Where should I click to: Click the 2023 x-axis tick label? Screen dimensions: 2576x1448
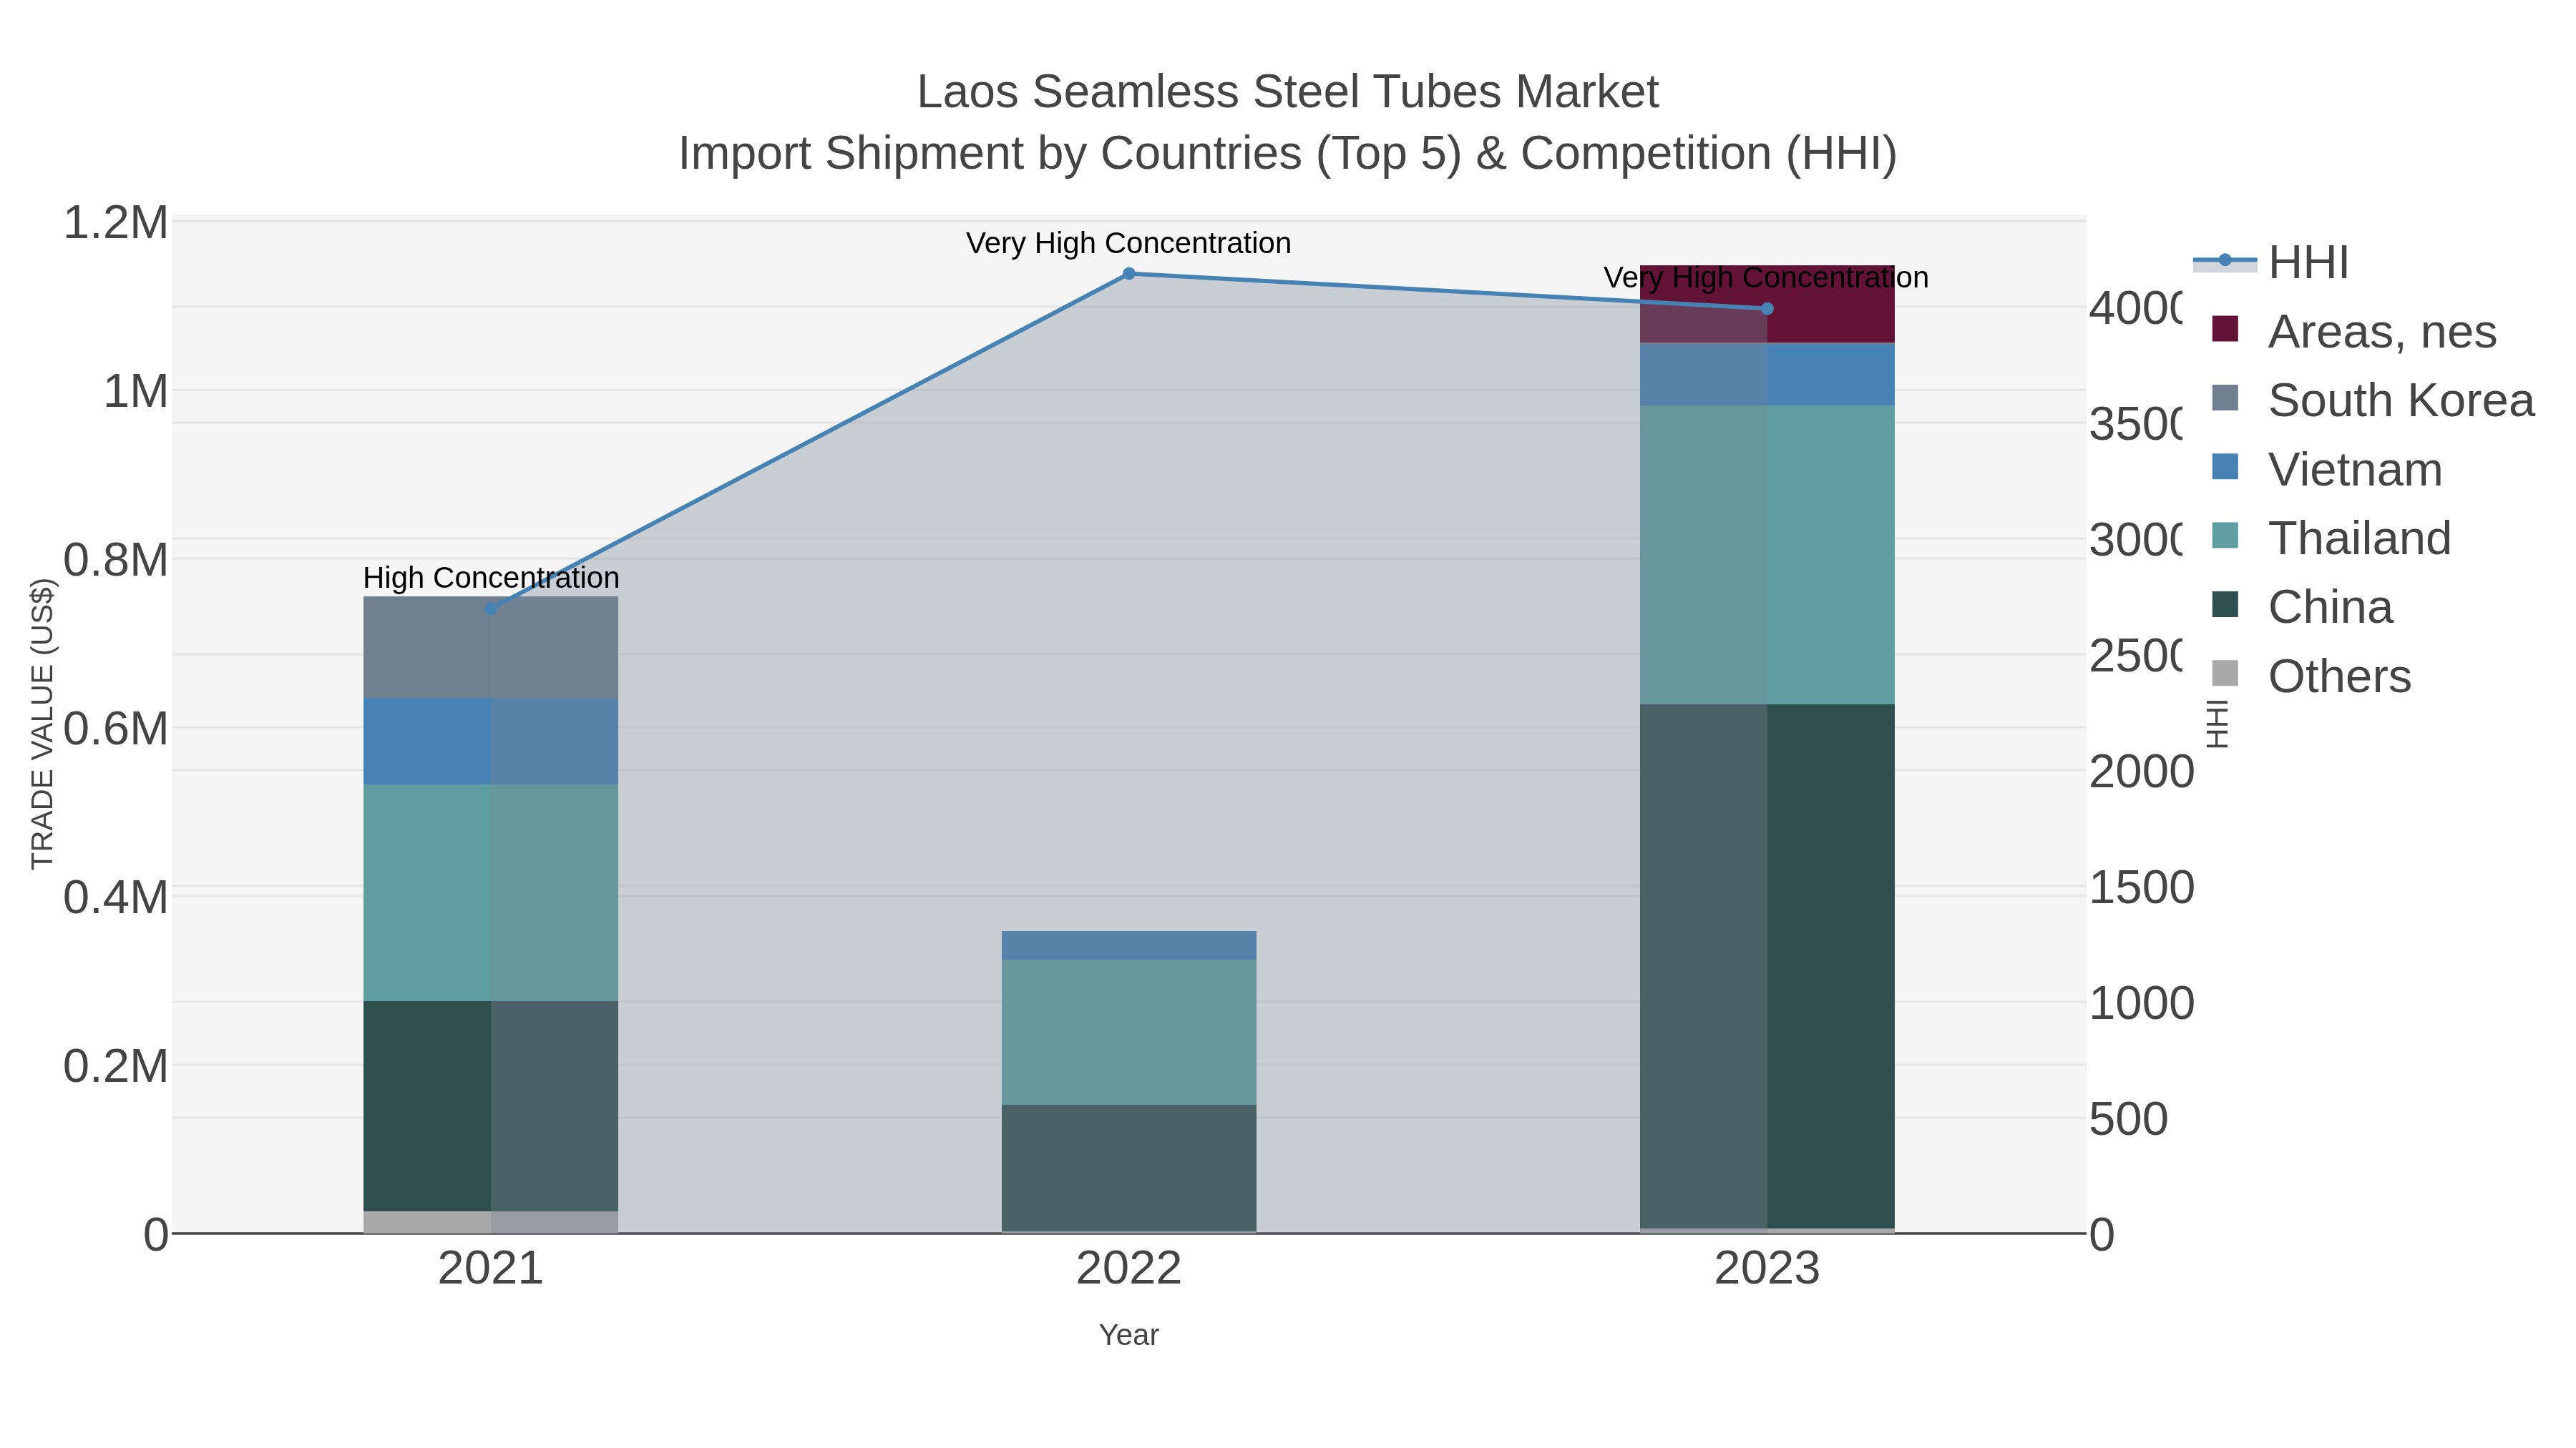tap(1767, 1269)
